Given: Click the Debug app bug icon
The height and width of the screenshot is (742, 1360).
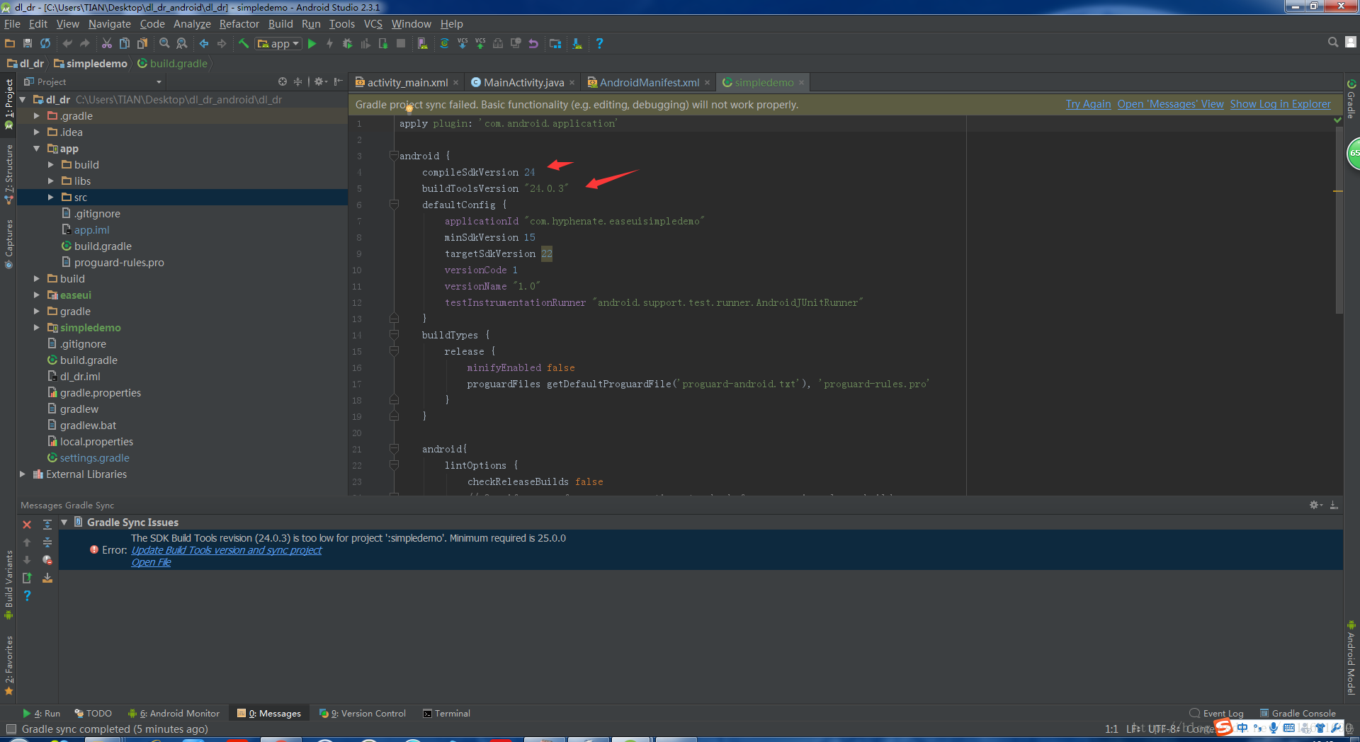Looking at the screenshot, I should coord(347,43).
